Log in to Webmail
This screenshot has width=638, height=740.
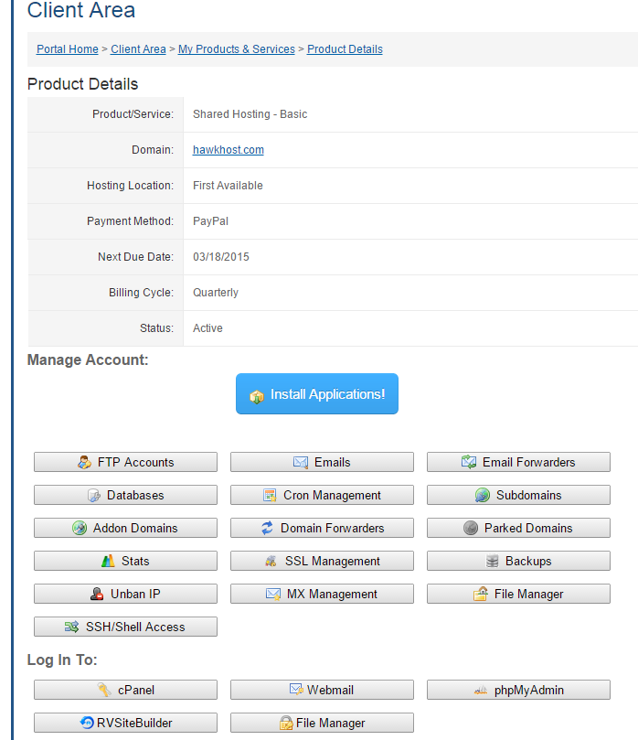click(x=322, y=690)
